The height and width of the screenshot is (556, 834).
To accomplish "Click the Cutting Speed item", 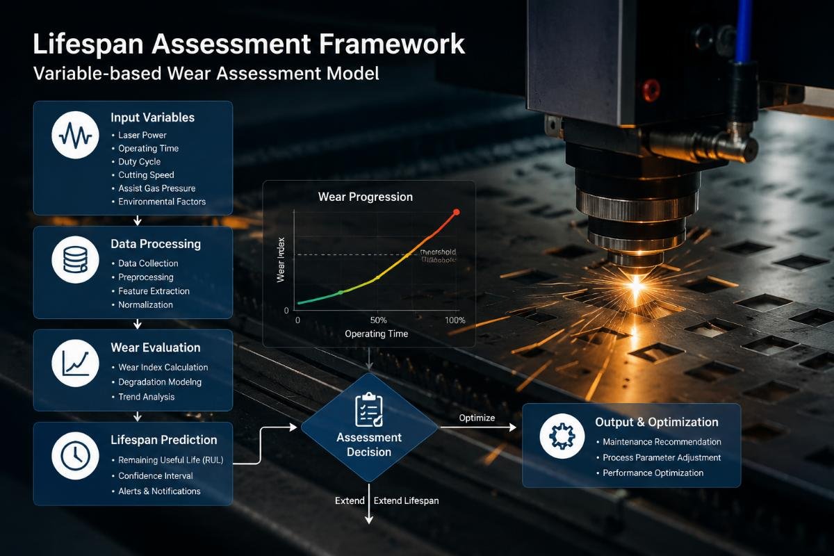I will pos(146,175).
